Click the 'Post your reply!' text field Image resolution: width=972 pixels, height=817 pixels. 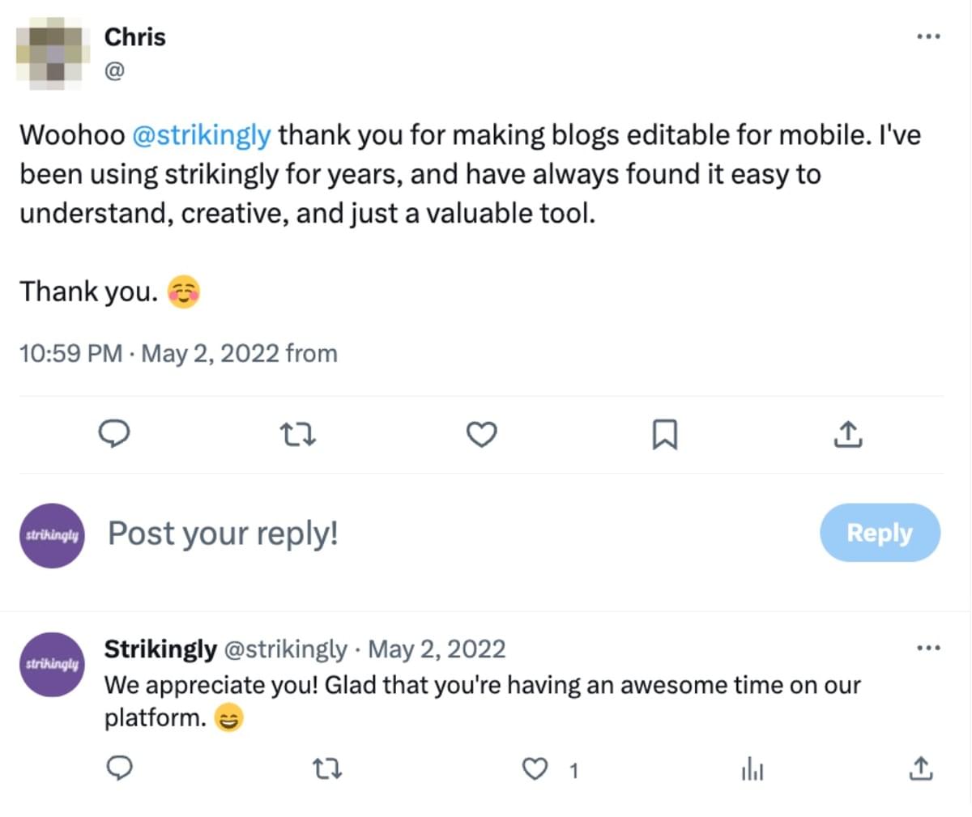coord(405,534)
